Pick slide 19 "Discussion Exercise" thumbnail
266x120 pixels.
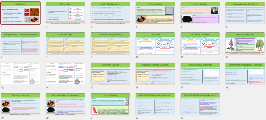pos(20,104)
